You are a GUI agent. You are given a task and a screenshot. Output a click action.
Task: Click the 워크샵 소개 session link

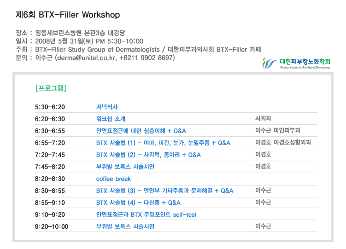pyautogui.click(x=111, y=119)
